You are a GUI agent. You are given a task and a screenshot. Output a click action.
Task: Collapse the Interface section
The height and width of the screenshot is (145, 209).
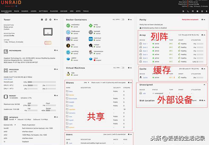(57, 117)
